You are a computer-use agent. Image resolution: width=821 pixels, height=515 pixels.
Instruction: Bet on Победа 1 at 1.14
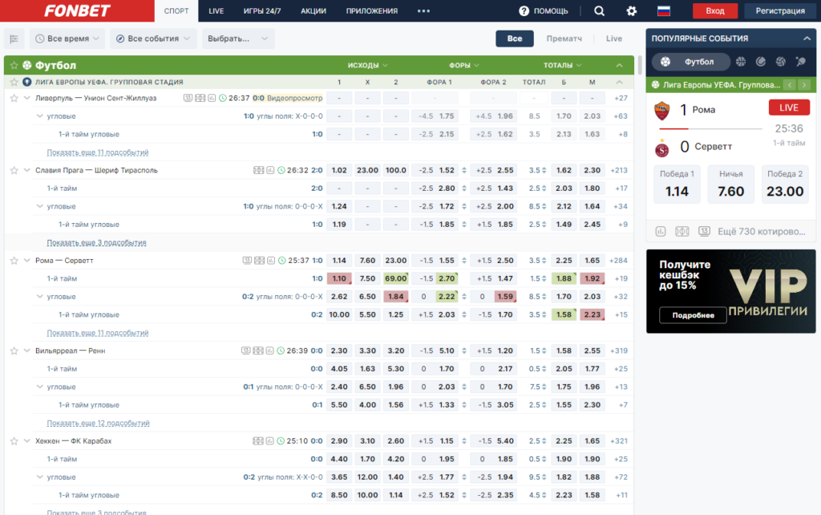677,185
